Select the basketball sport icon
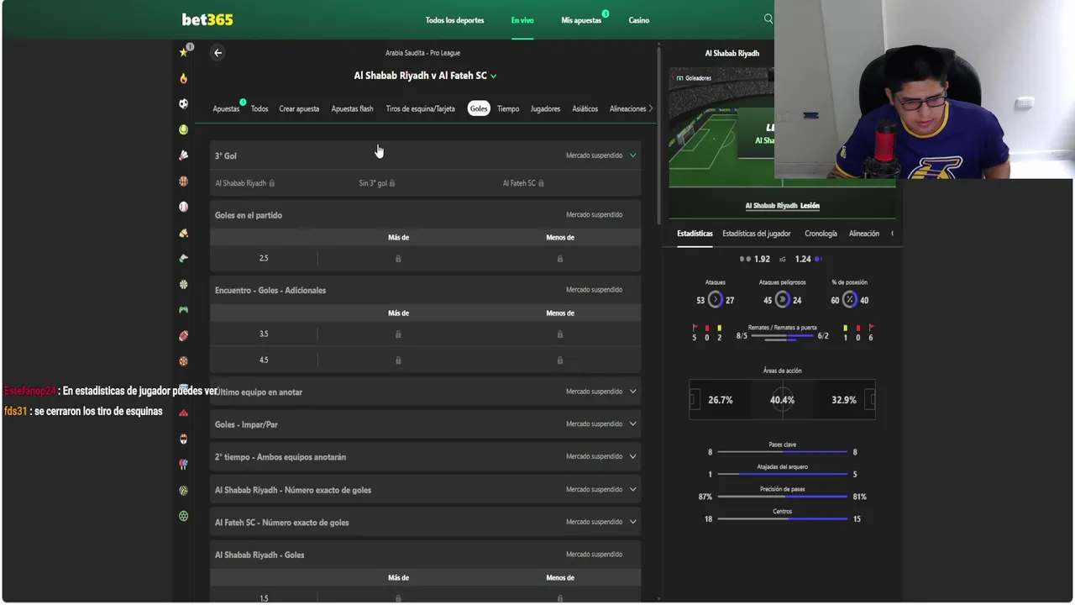 tap(183, 181)
